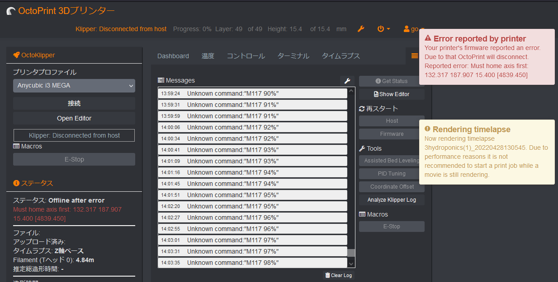The image size is (558, 282).
Task: Click the messages scrollbar up arrow
Action: tap(351, 92)
